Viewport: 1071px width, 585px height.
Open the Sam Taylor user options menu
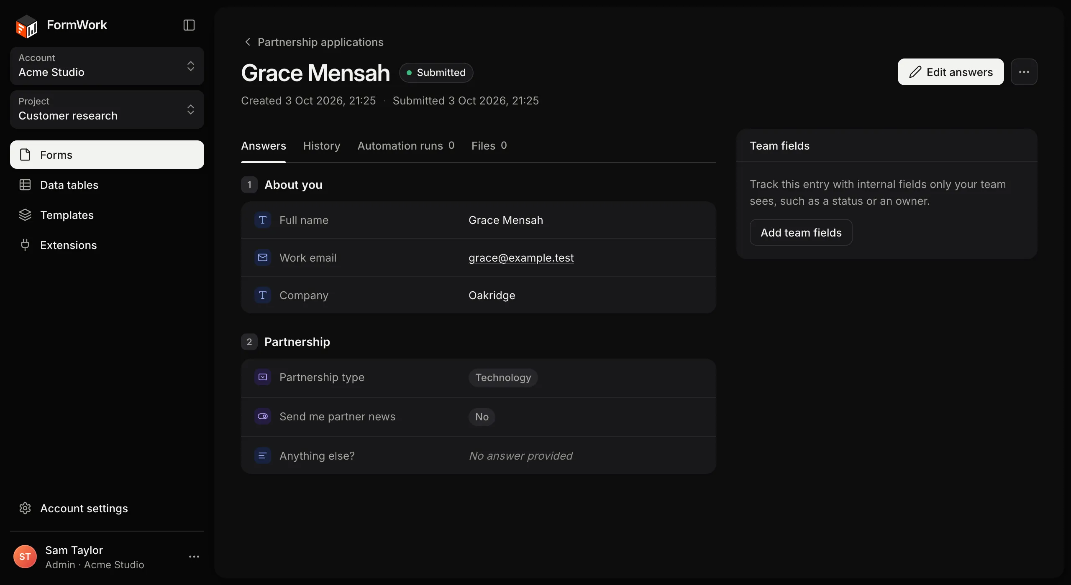pyautogui.click(x=194, y=557)
